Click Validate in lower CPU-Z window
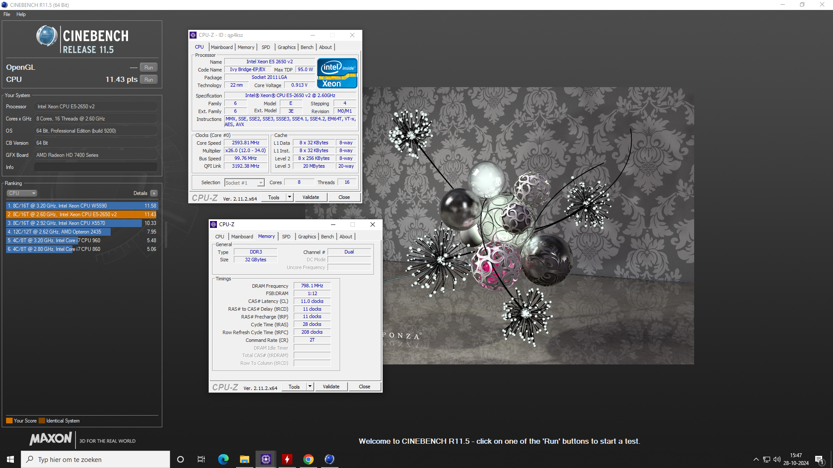833x468 pixels. pos(331,387)
